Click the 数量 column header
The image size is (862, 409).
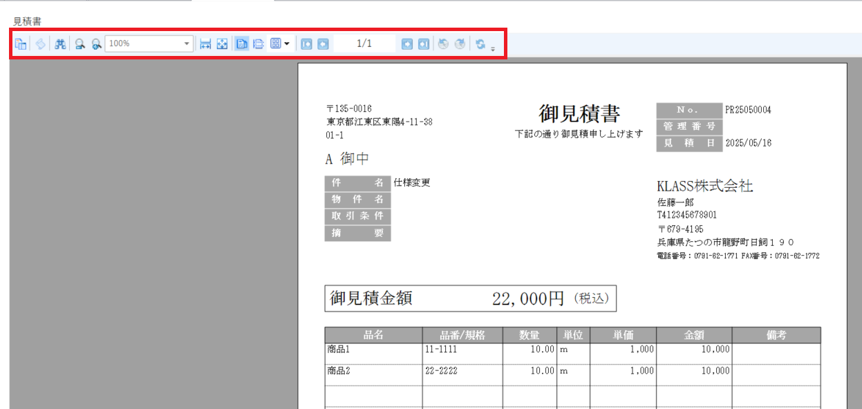[x=530, y=335]
